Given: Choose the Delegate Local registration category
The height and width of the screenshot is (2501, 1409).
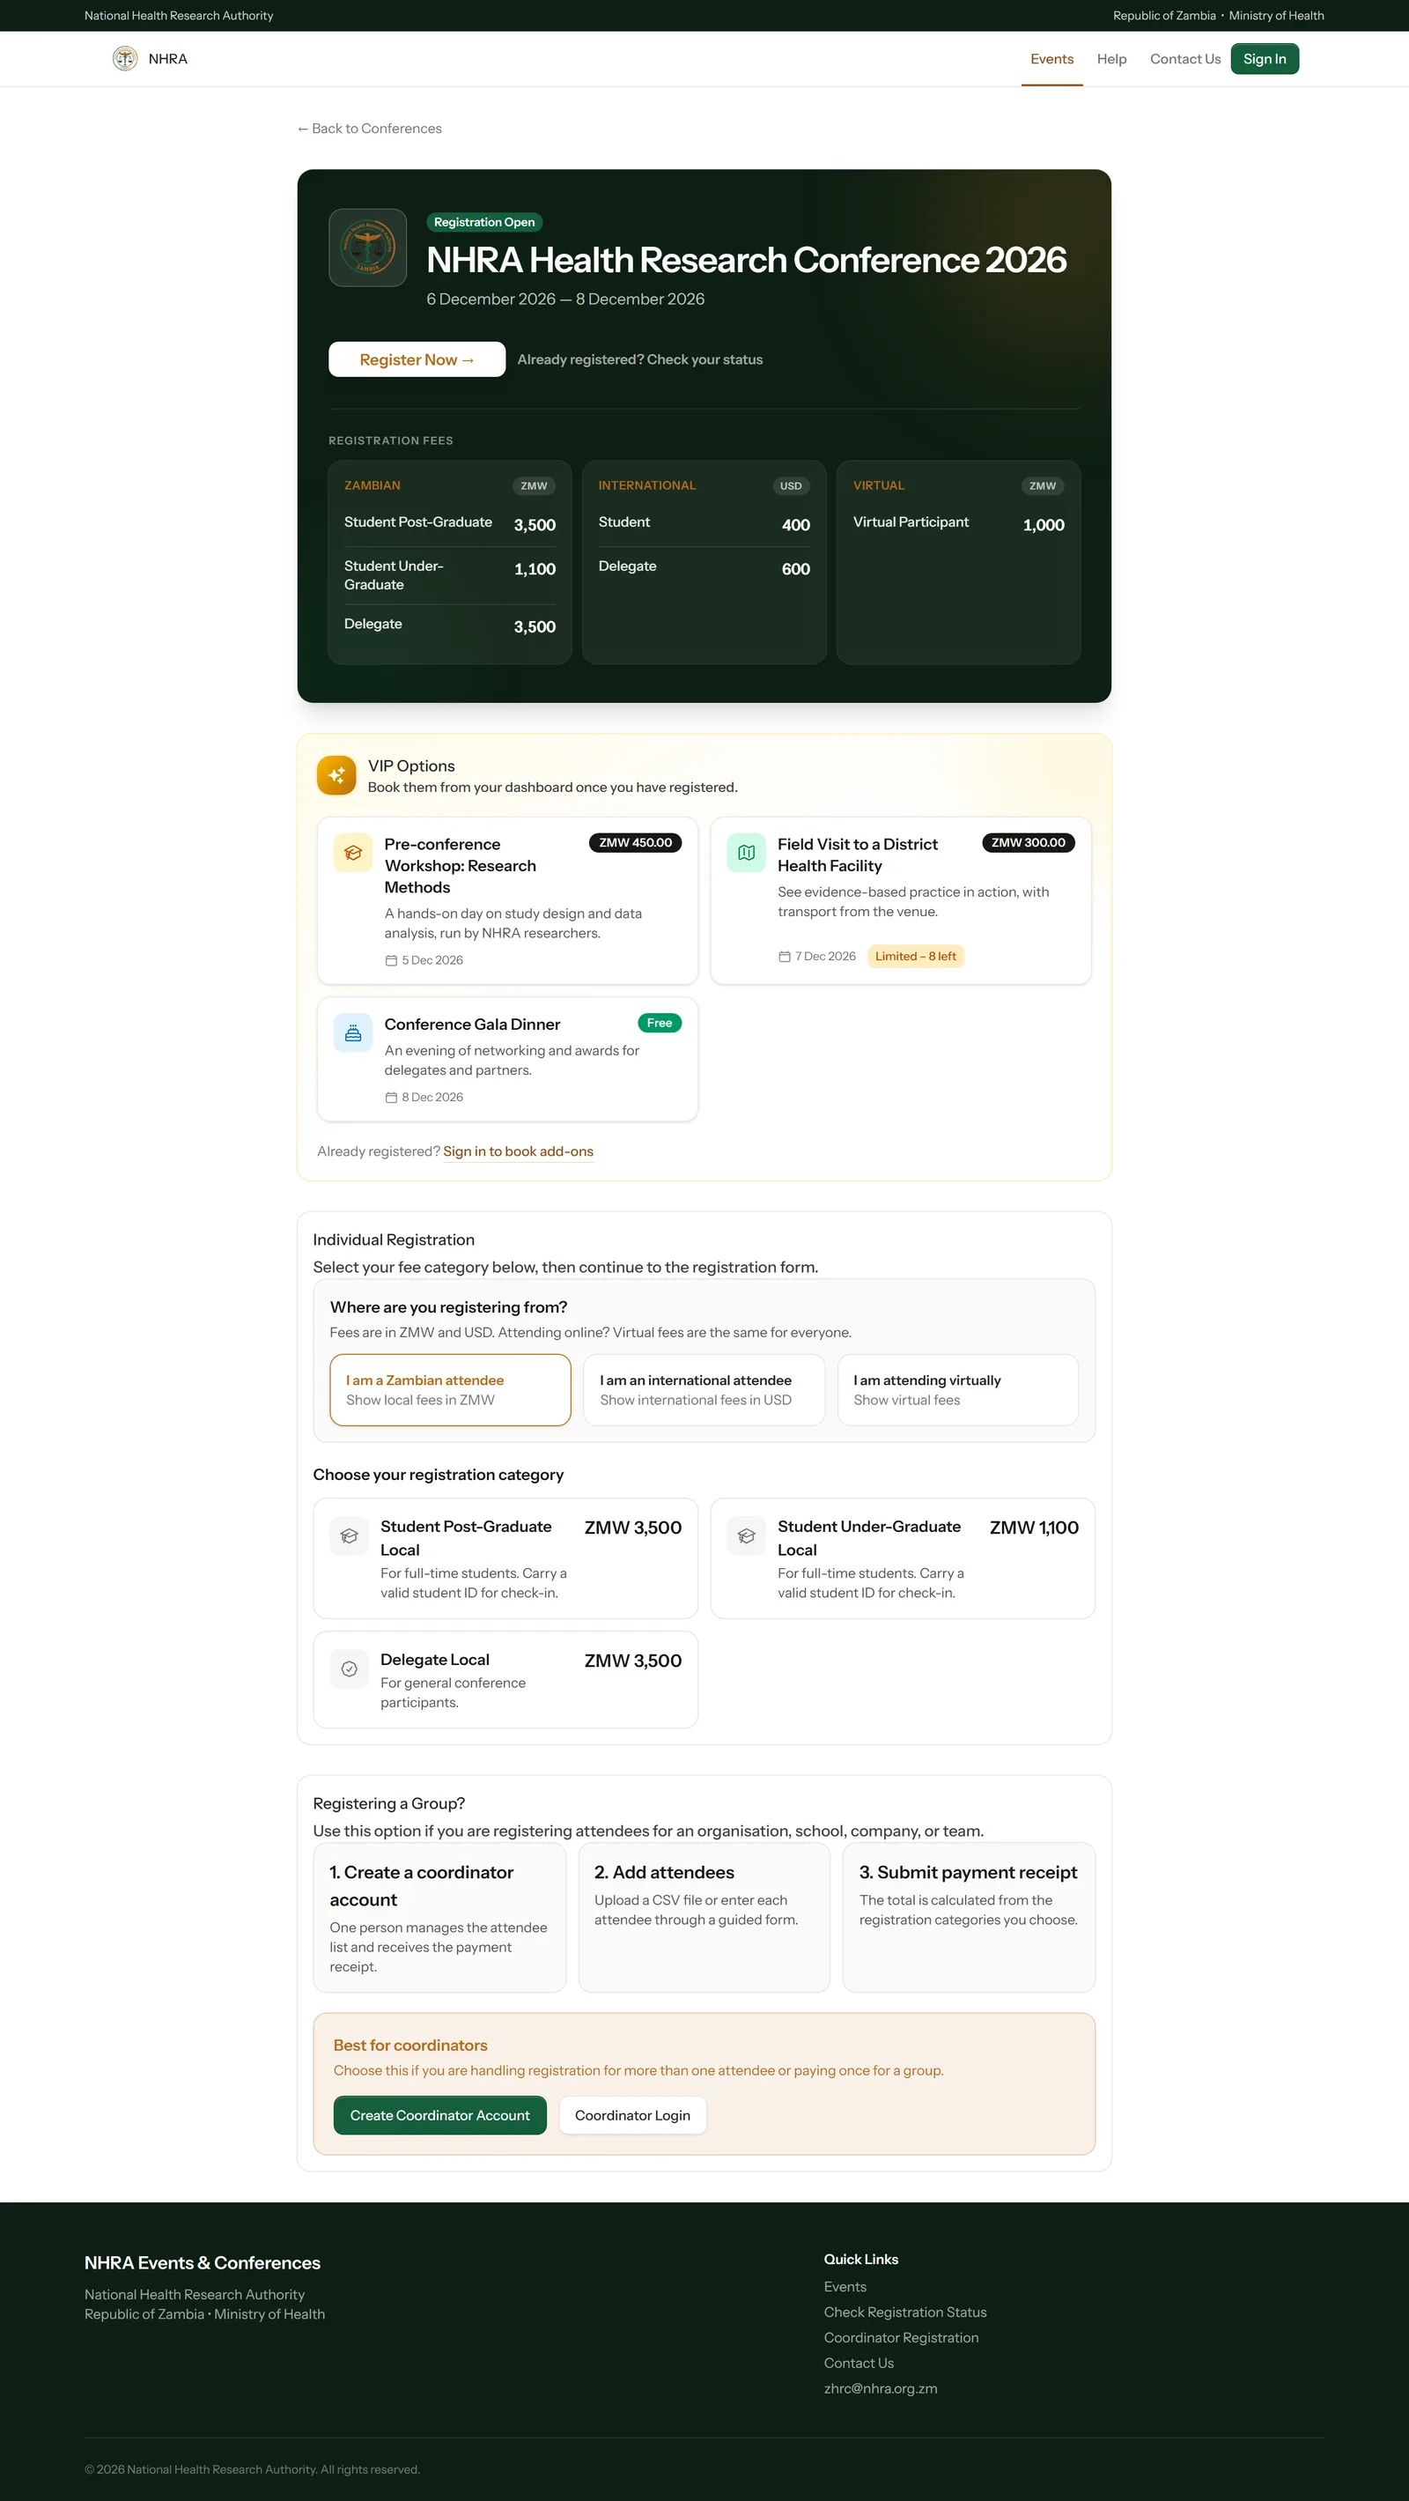Looking at the screenshot, I should tap(505, 1680).
